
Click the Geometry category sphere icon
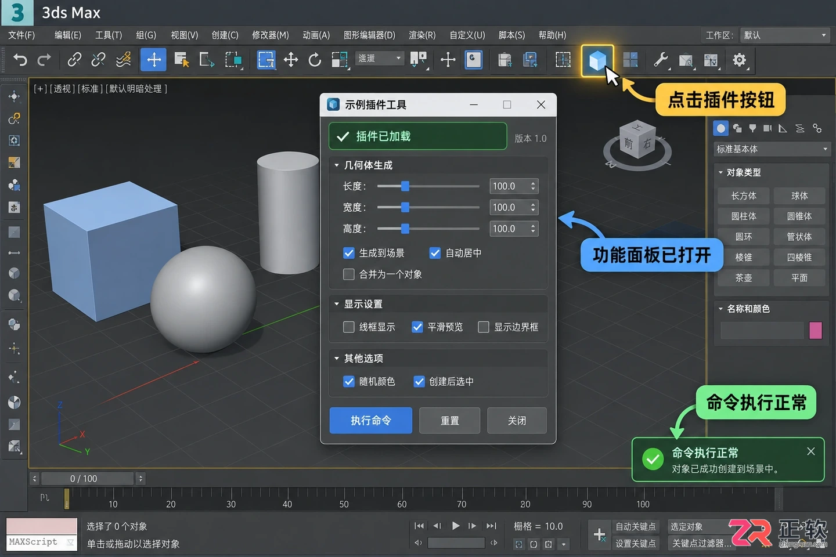point(721,128)
